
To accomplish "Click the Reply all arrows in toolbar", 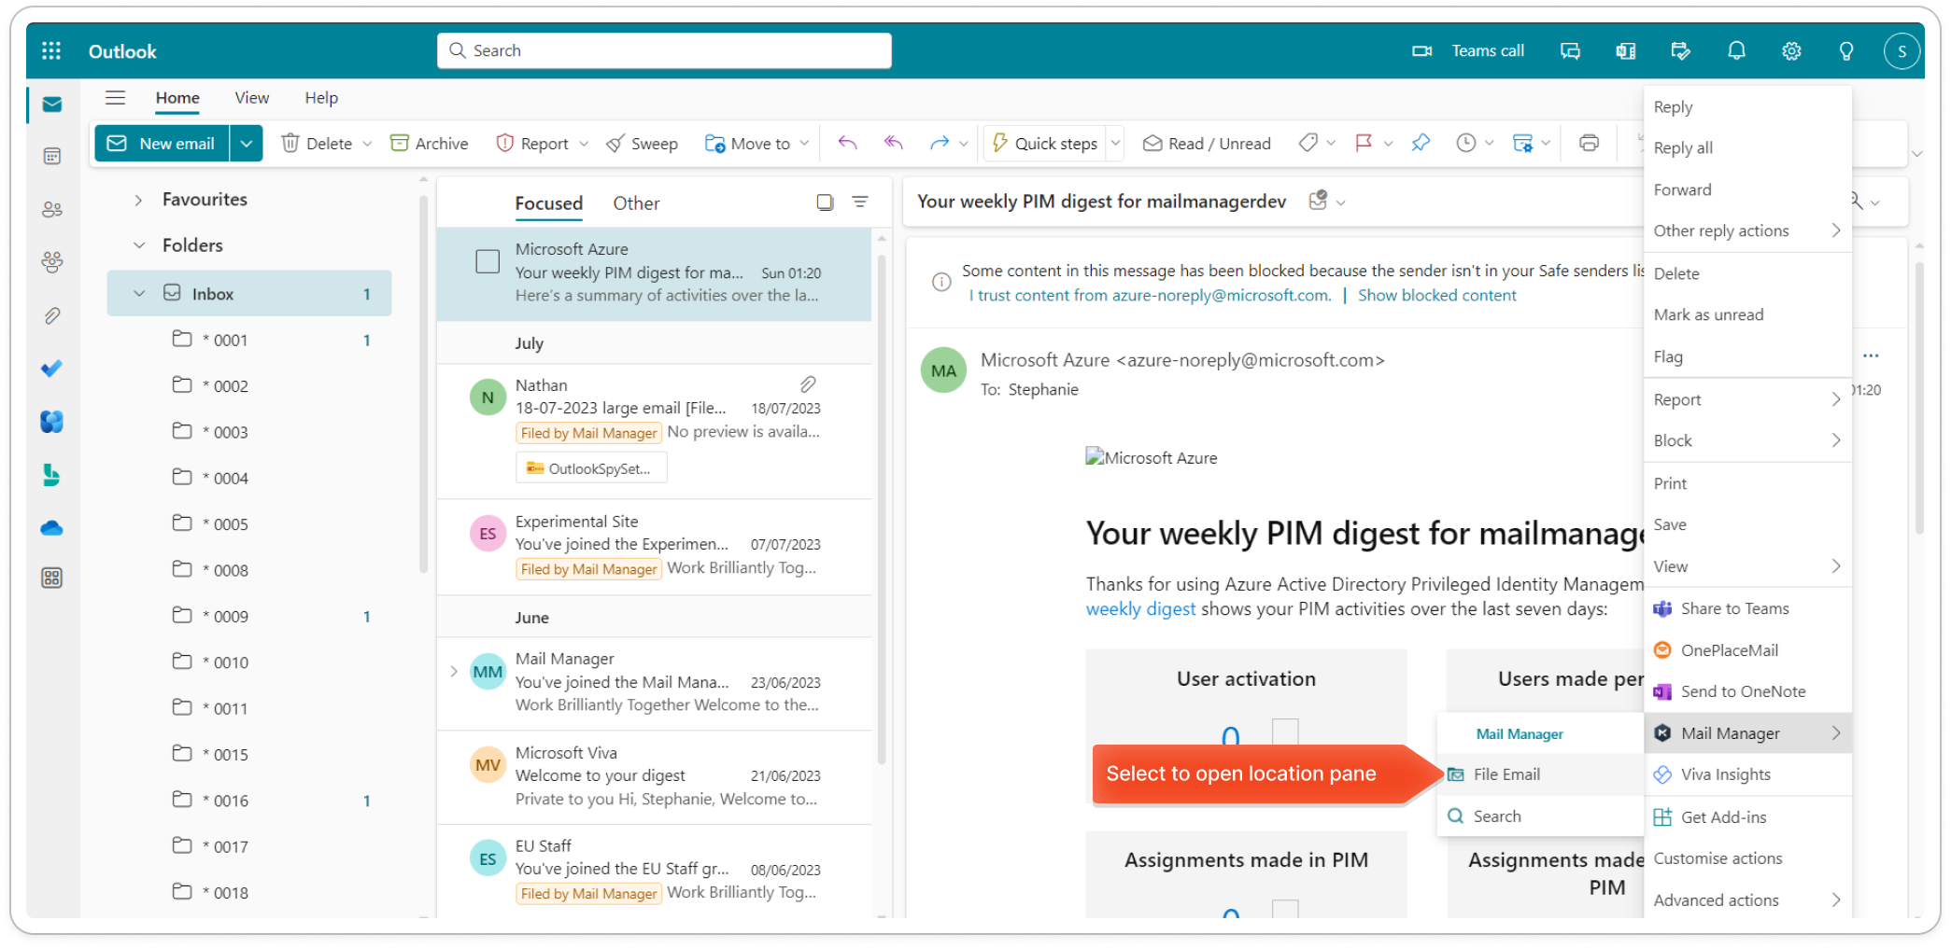I will tap(894, 143).
